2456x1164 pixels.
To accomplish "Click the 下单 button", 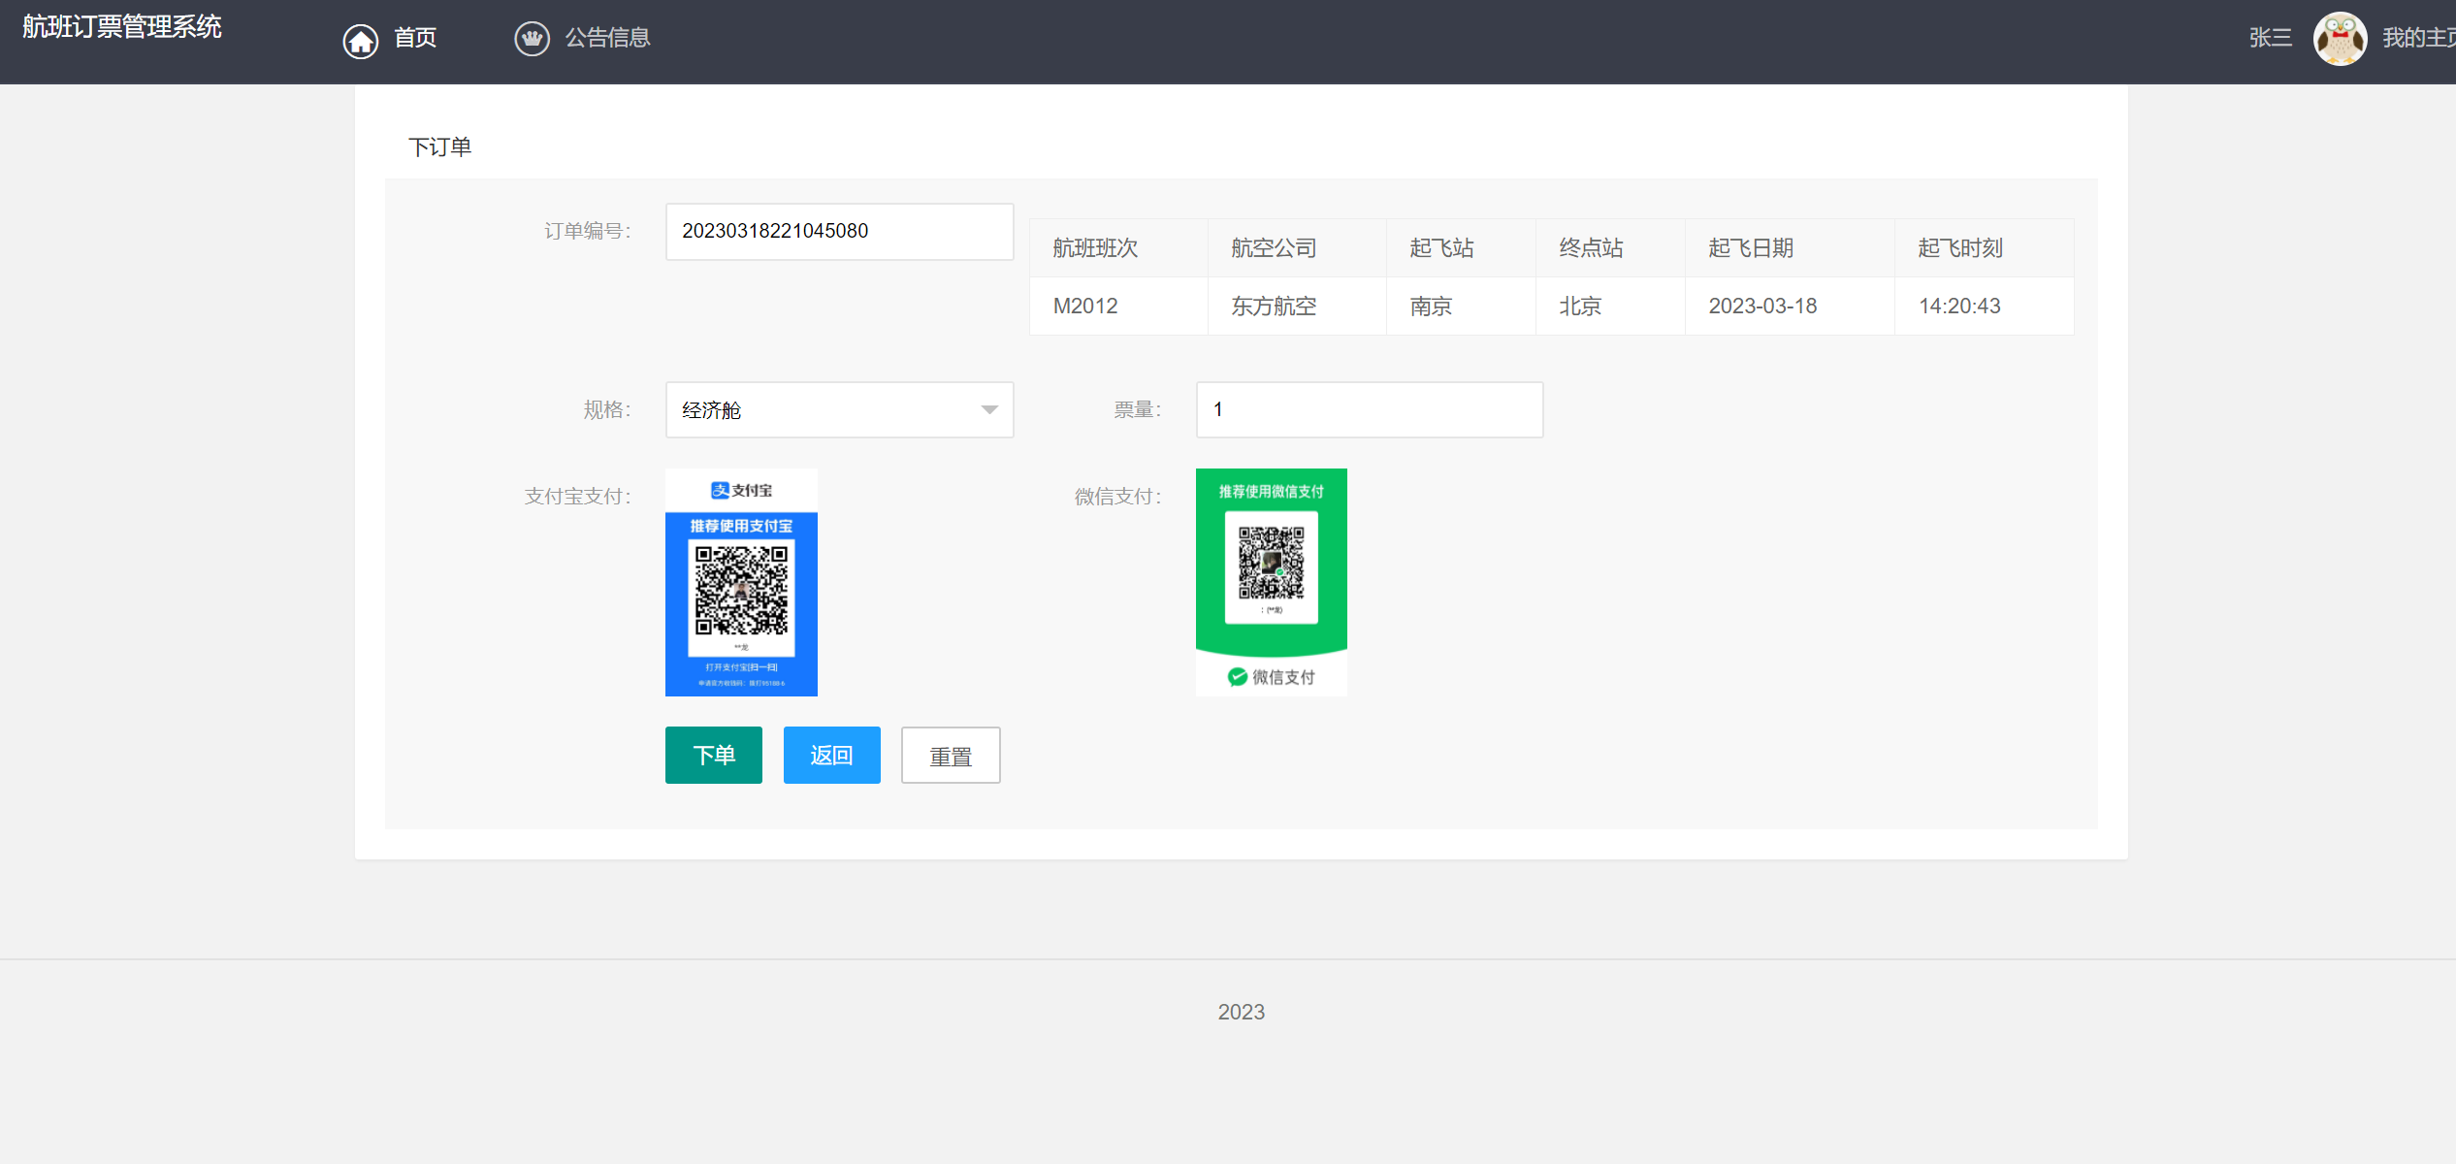I will [714, 755].
